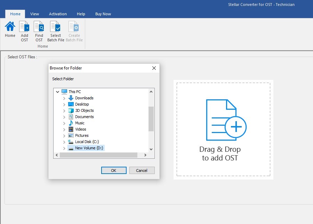Screen dimensions: 313x224
Task: Open the Activation tab
Action: coord(58,14)
